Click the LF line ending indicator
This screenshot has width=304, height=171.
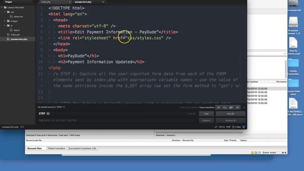216,127
